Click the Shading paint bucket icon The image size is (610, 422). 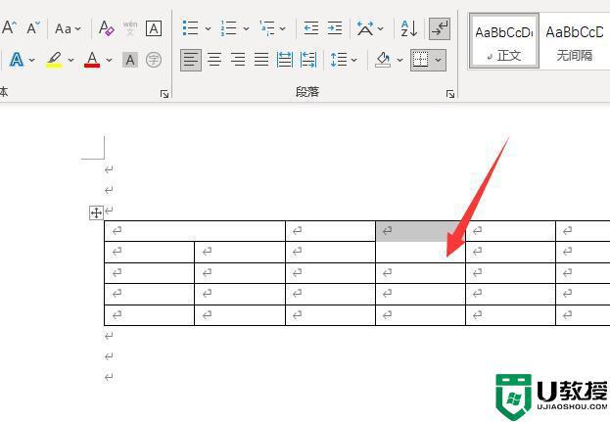point(383,60)
